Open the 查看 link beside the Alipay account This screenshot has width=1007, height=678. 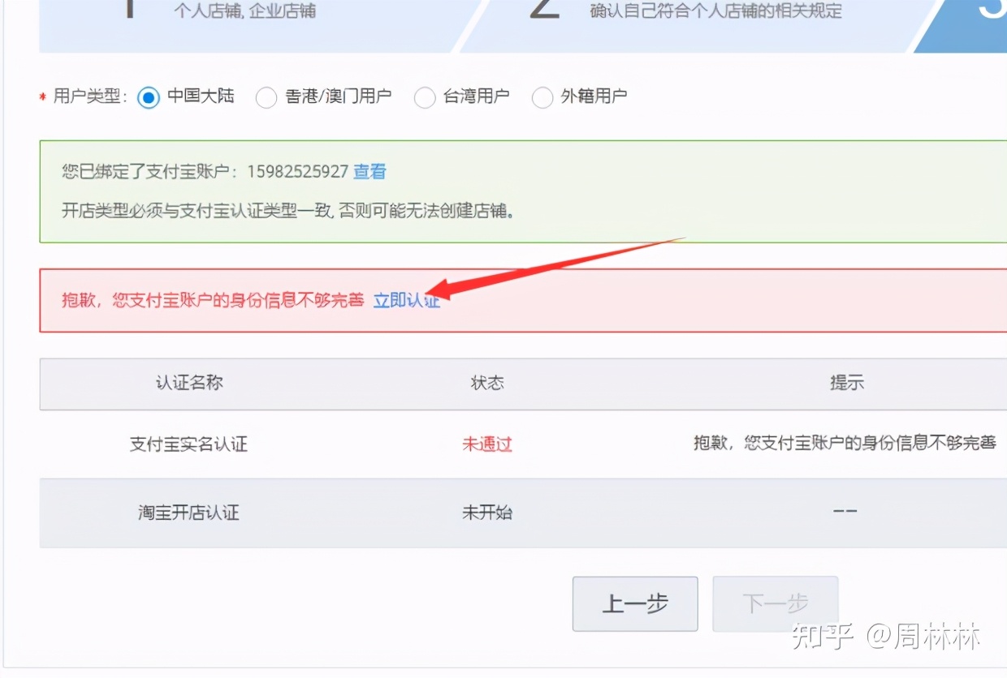[x=370, y=171]
